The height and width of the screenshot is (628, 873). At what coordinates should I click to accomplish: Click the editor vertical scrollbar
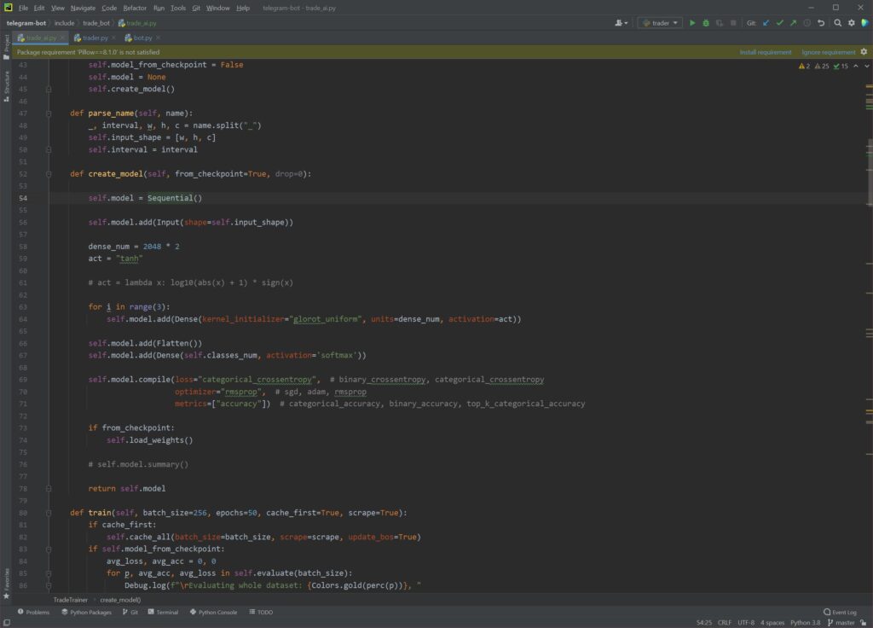pos(869,172)
